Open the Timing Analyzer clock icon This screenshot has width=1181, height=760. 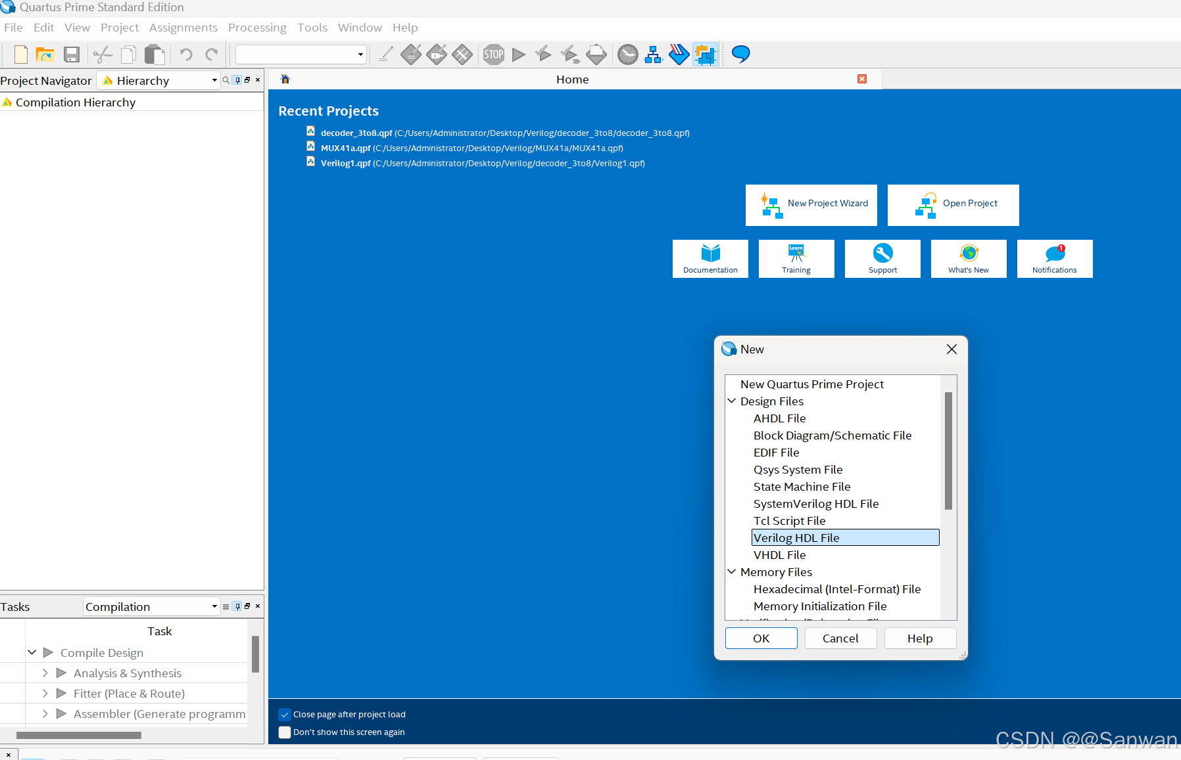click(628, 55)
